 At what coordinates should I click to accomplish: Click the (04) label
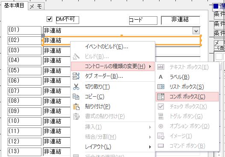tap(24, 61)
